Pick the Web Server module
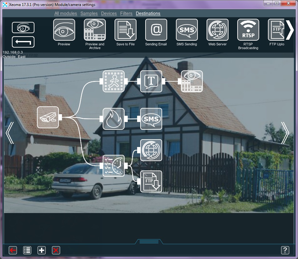Screen dimensions: 298x259 218,30
